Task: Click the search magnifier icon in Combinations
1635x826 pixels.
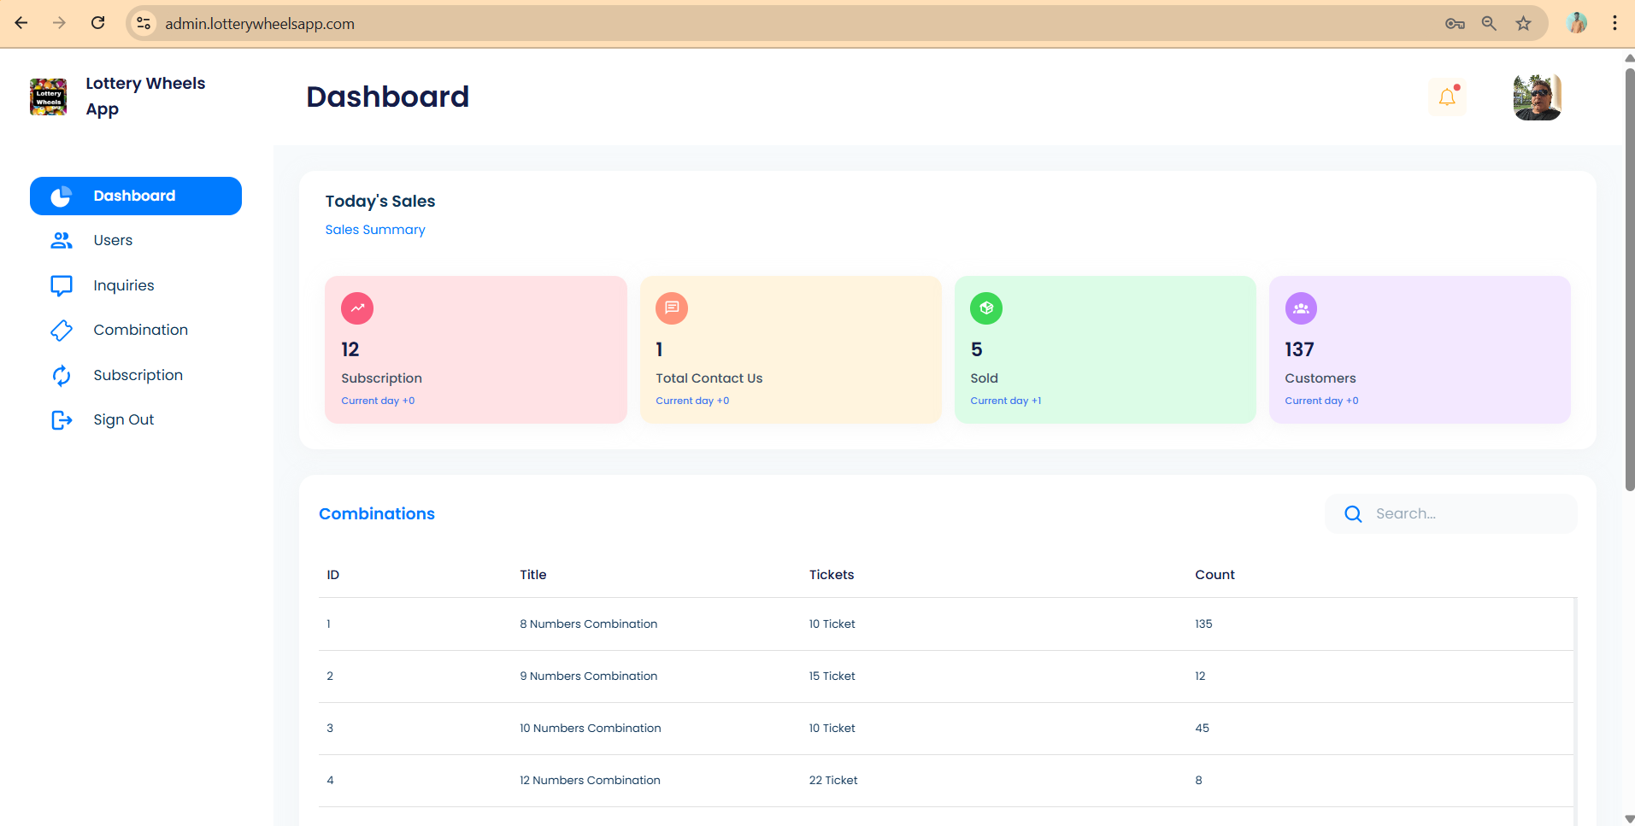Action: pyautogui.click(x=1353, y=514)
